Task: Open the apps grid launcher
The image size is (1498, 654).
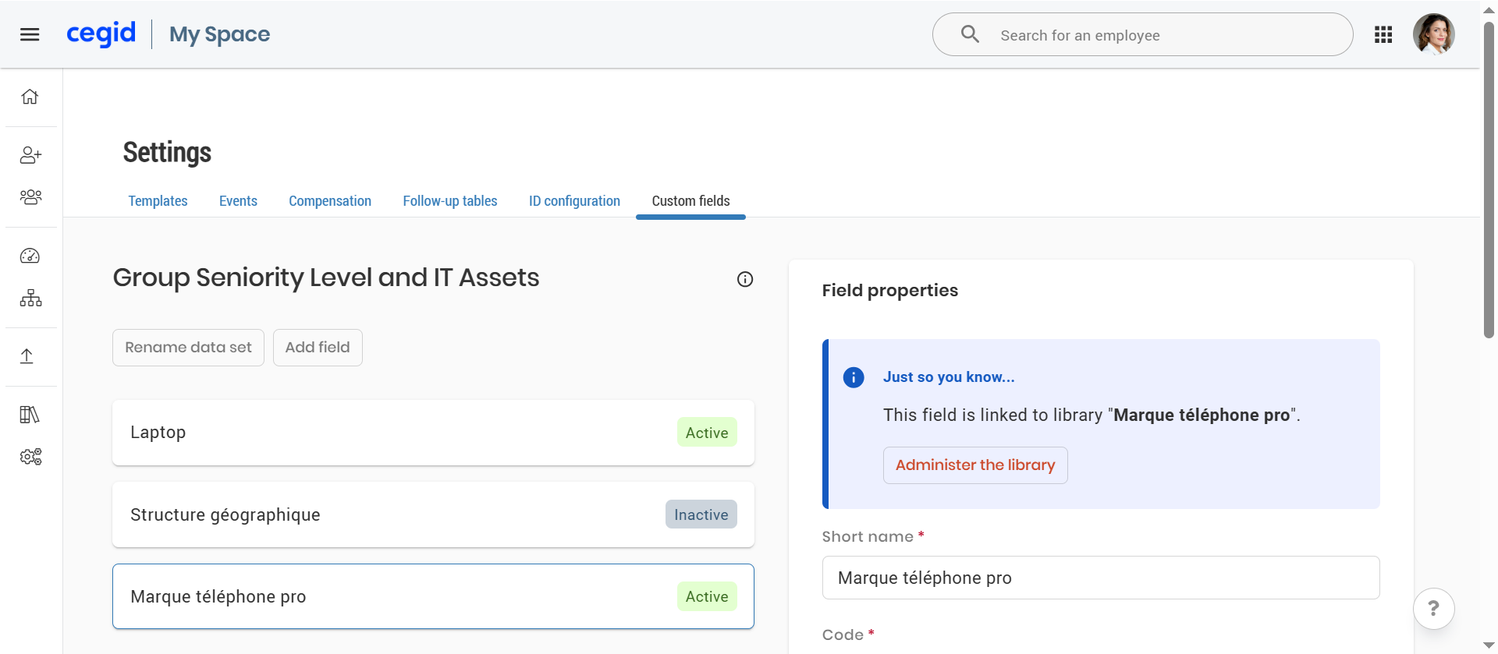Action: (x=1383, y=34)
